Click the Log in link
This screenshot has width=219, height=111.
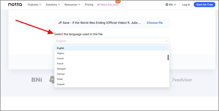pos(186,5)
